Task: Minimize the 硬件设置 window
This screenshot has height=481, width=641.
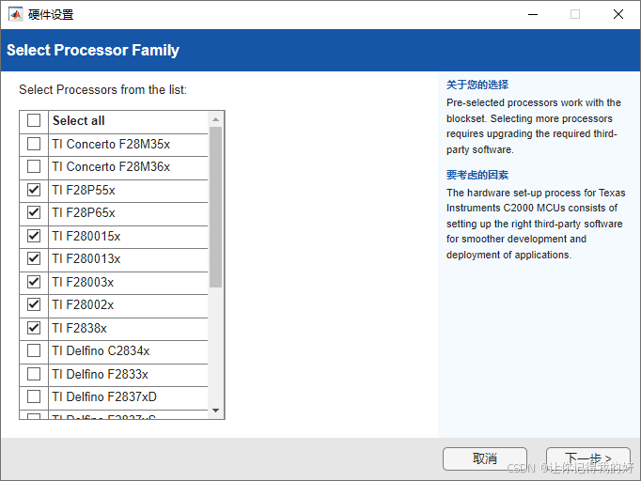Action: [533, 14]
